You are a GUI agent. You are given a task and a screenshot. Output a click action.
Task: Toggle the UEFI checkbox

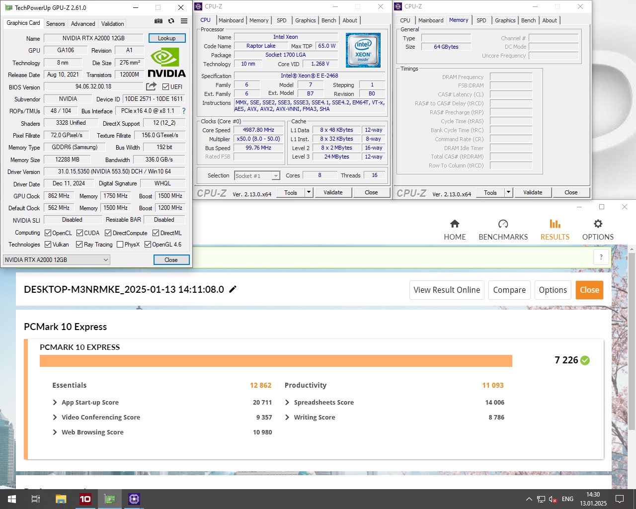(166, 86)
